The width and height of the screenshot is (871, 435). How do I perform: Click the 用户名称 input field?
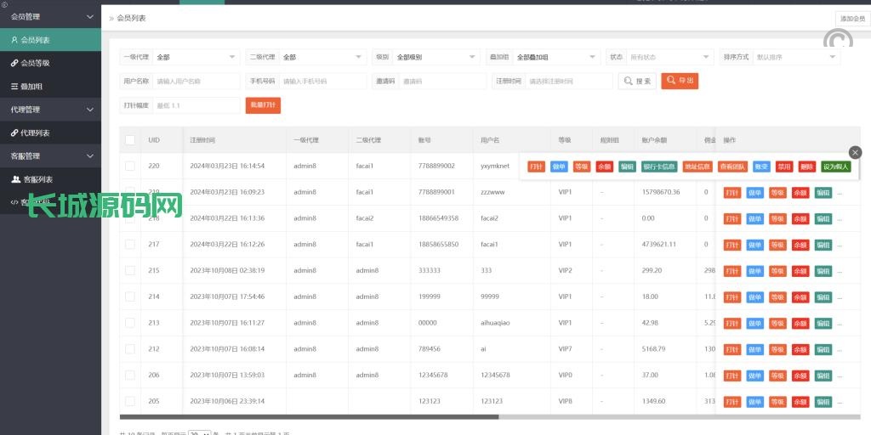coord(196,81)
